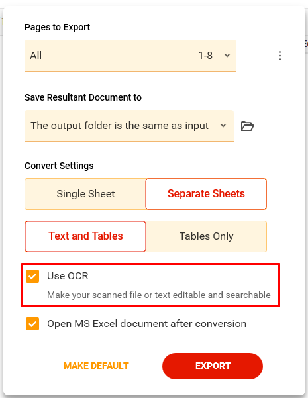This screenshot has height=398, width=308.
Task: Click the 'output folder is the same as input' field
Action: pos(129,126)
